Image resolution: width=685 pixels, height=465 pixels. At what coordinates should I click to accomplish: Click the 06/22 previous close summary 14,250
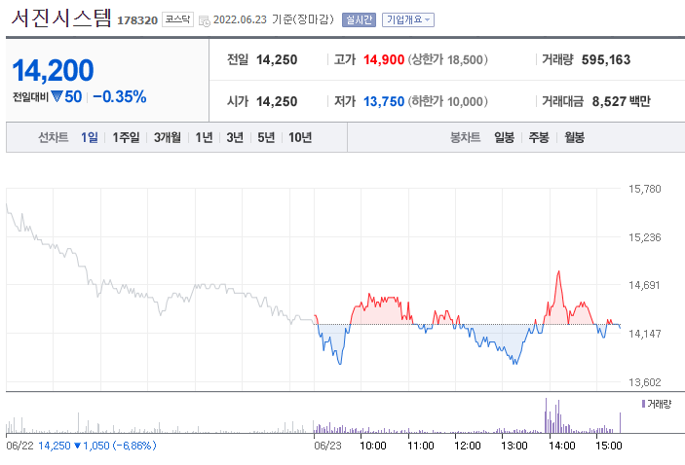point(55,446)
